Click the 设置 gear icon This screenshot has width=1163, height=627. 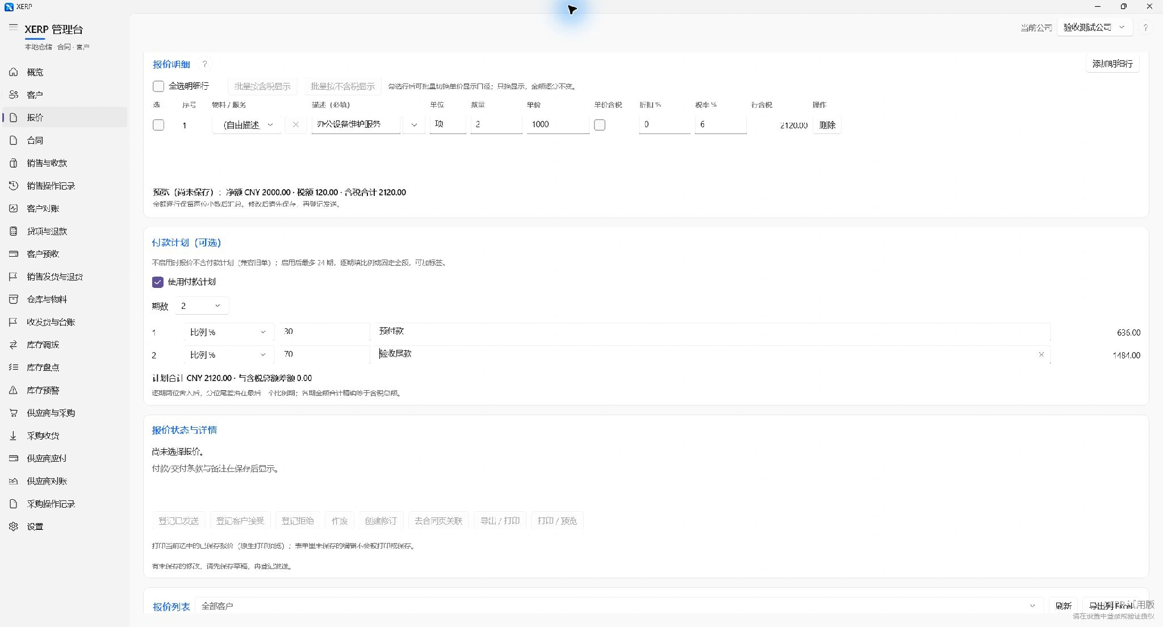(14, 526)
